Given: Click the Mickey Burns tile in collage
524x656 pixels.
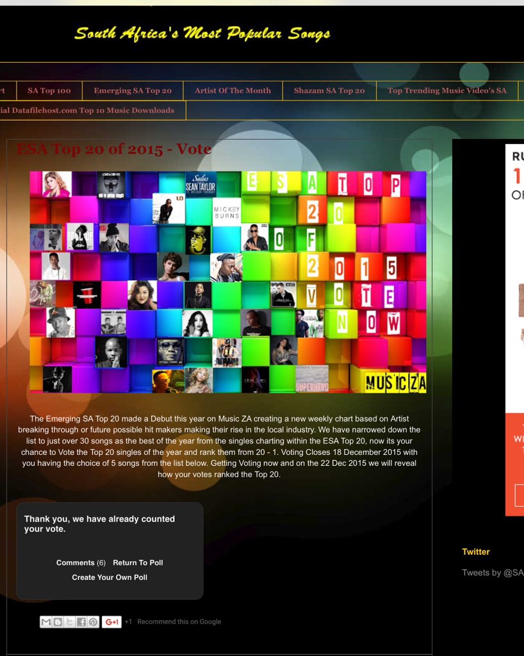Looking at the screenshot, I should pyautogui.click(x=226, y=212).
